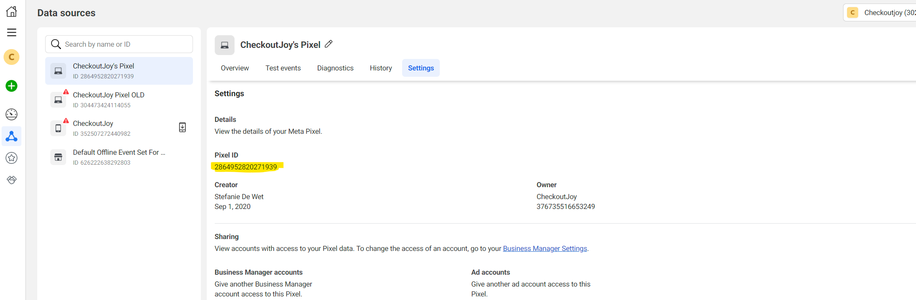916x300 pixels.
Task: Open the star custom conversions icon
Action: tap(11, 158)
